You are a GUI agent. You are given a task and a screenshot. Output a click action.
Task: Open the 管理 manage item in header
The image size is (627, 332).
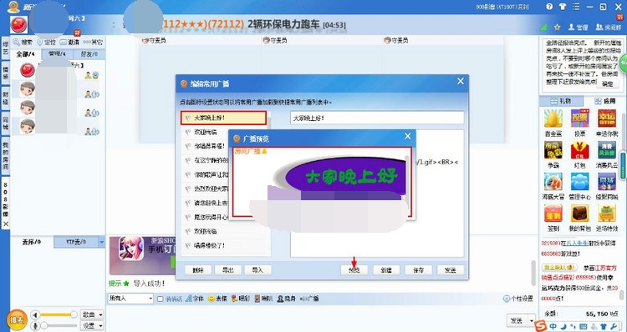pyautogui.click(x=578, y=28)
